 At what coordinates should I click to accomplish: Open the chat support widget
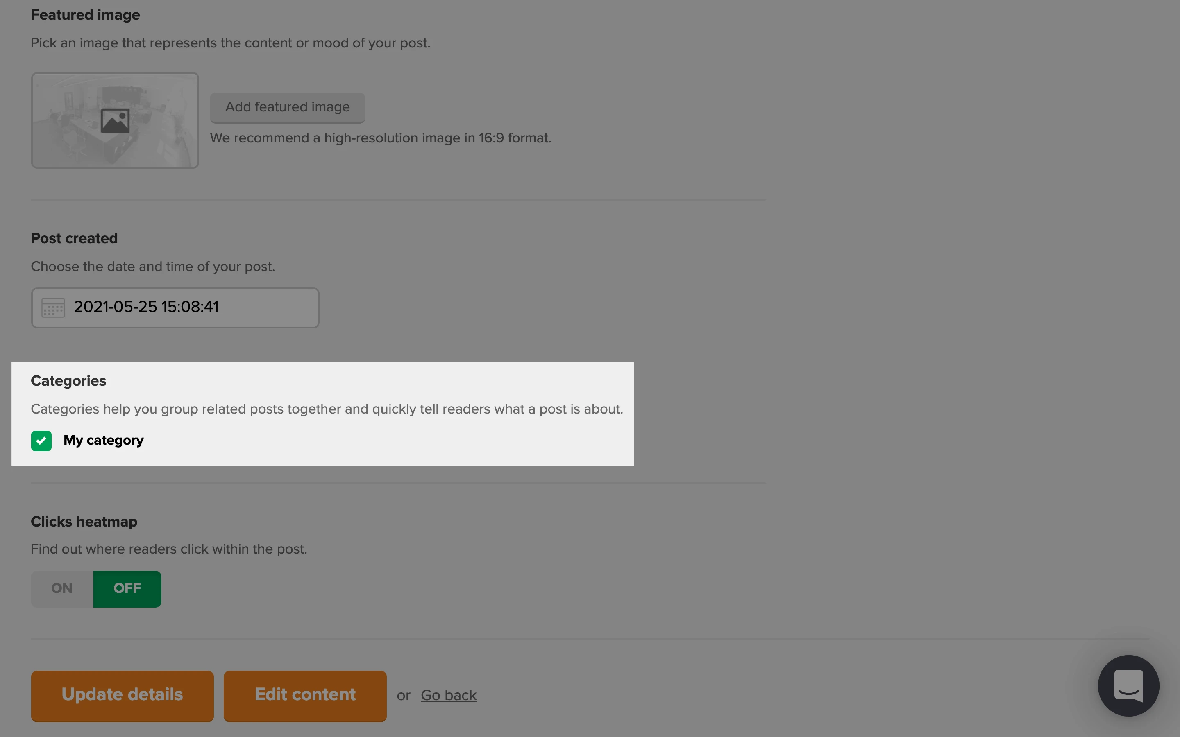1128,685
